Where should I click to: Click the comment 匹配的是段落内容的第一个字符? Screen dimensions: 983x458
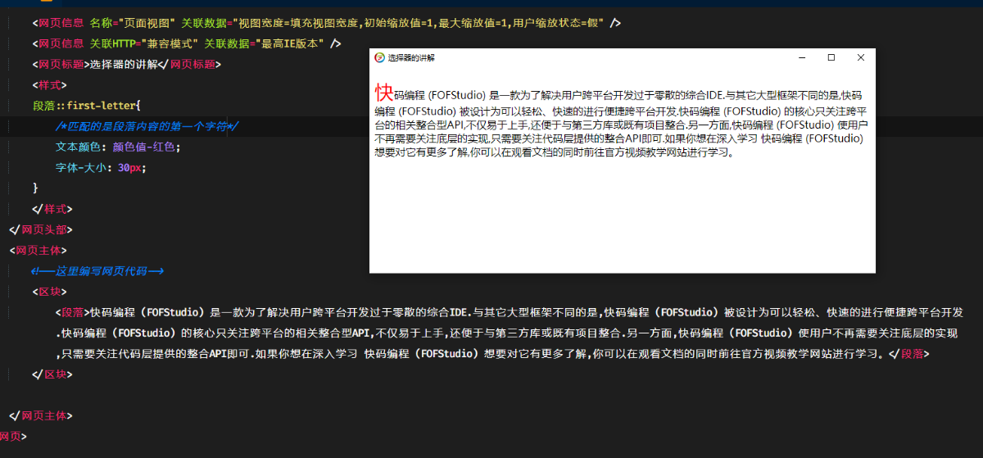(x=147, y=126)
